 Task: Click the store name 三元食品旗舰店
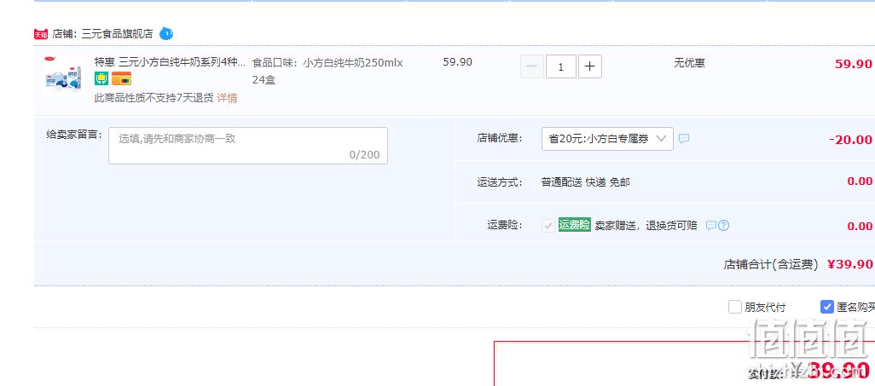click(117, 33)
